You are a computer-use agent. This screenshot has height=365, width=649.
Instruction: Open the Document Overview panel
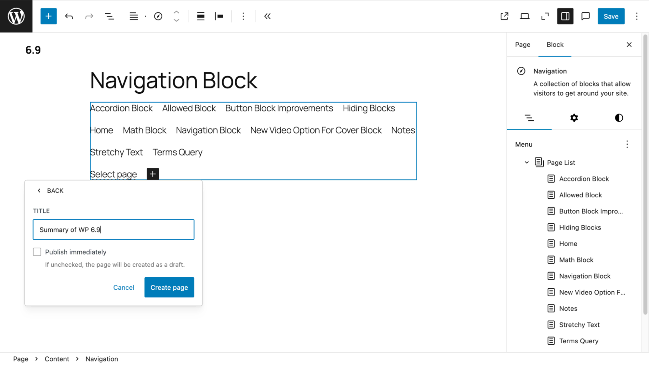click(x=110, y=16)
